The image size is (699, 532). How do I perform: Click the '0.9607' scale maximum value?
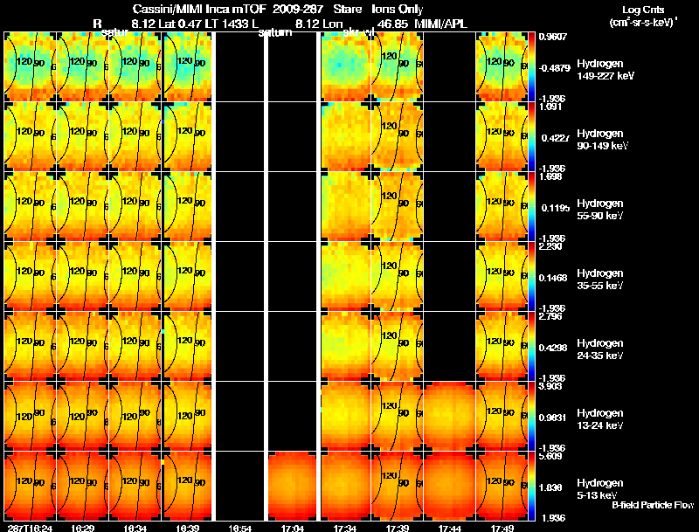tap(552, 37)
